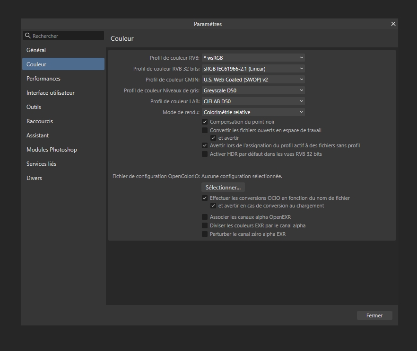Open the Divers settings section
This screenshot has height=351, width=417.
point(63,178)
